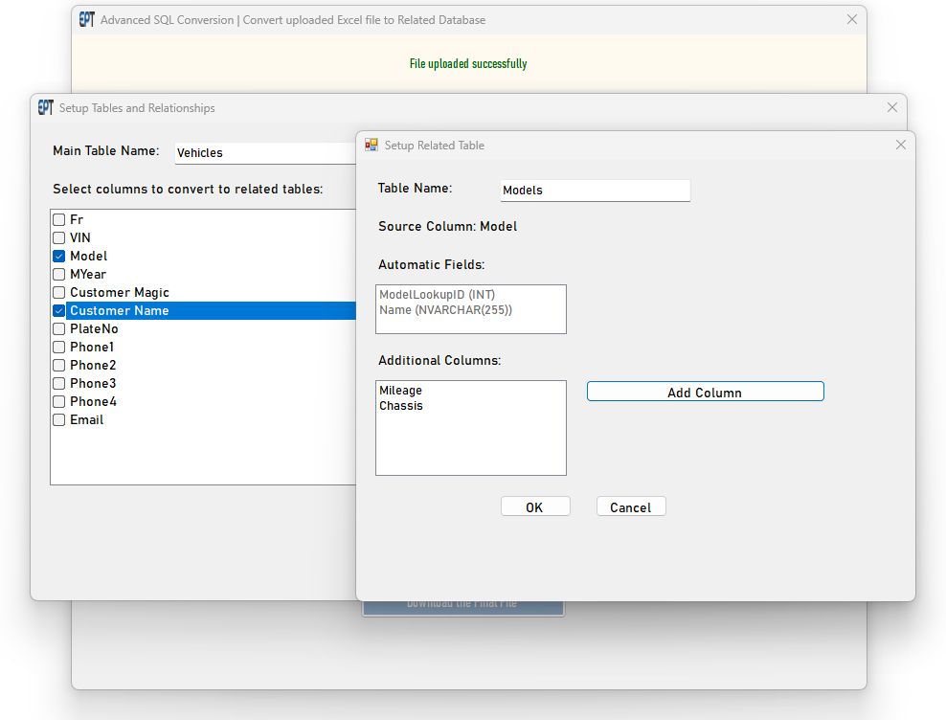Screen dimensions: 946x720
Task: Click the Table Name field containing Models
Action: tap(595, 191)
